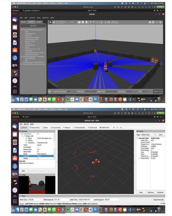172x216 pixels.
Task: Expand the Focal Point property in Views
Action: tap(140, 158)
